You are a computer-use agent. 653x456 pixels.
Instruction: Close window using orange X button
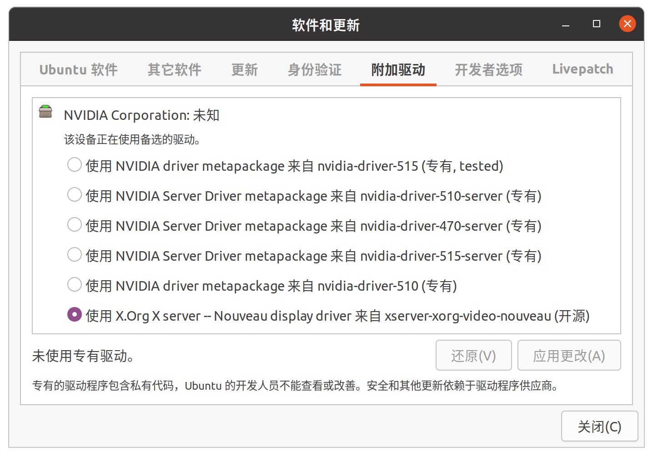click(x=628, y=24)
